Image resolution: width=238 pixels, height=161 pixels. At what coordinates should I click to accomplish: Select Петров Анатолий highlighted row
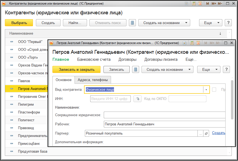[x=26, y=89]
